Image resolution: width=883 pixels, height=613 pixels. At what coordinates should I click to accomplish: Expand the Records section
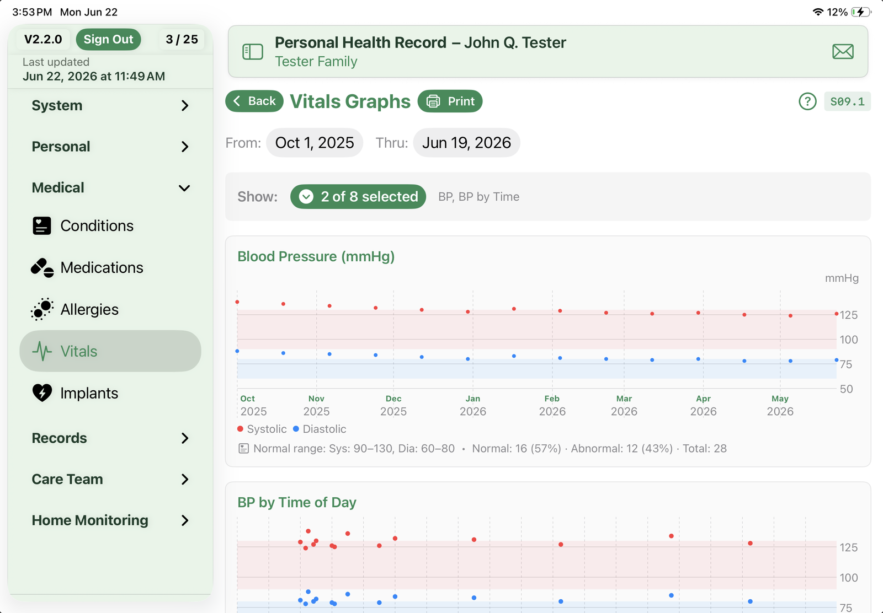tap(110, 438)
